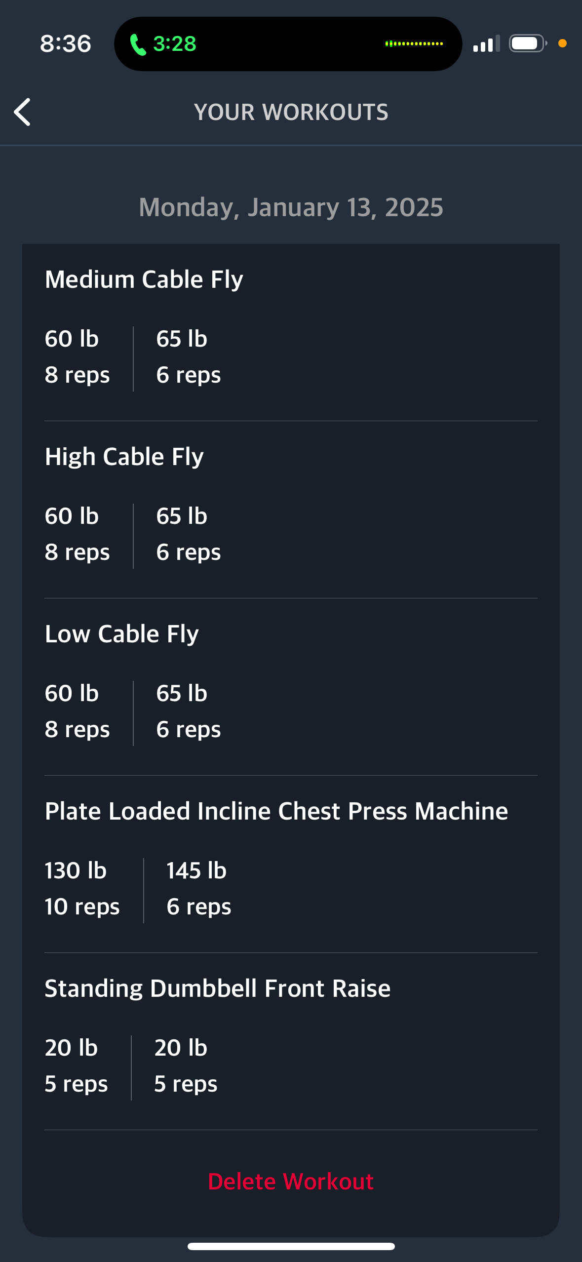Tap the YOUR WORKOUTS header title
The image size is (582, 1262).
click(x=291, y=112)
